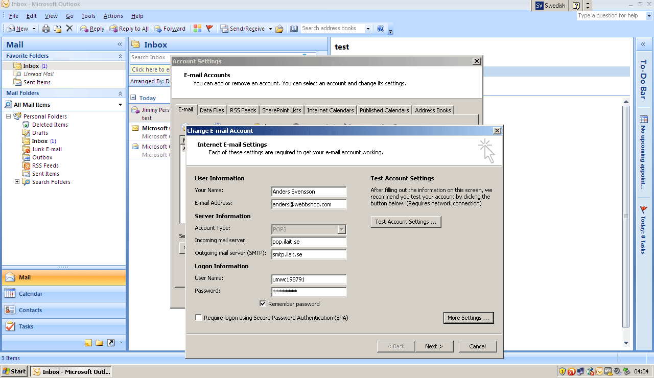This screenshot has height=378, width=654.
Task: Click the language bar help icon
Action: 576,6
